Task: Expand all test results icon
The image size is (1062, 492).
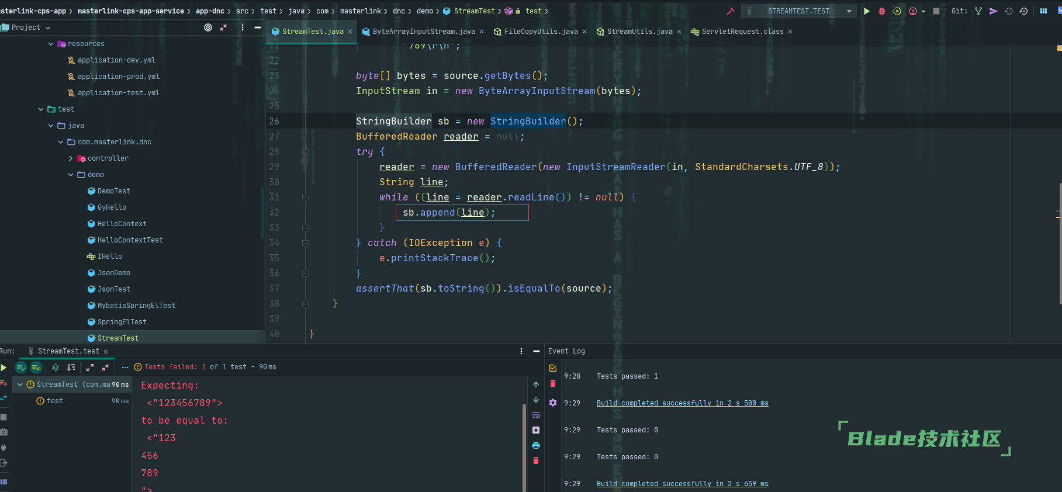Action: pyautogui.click(x=90, y=368)
